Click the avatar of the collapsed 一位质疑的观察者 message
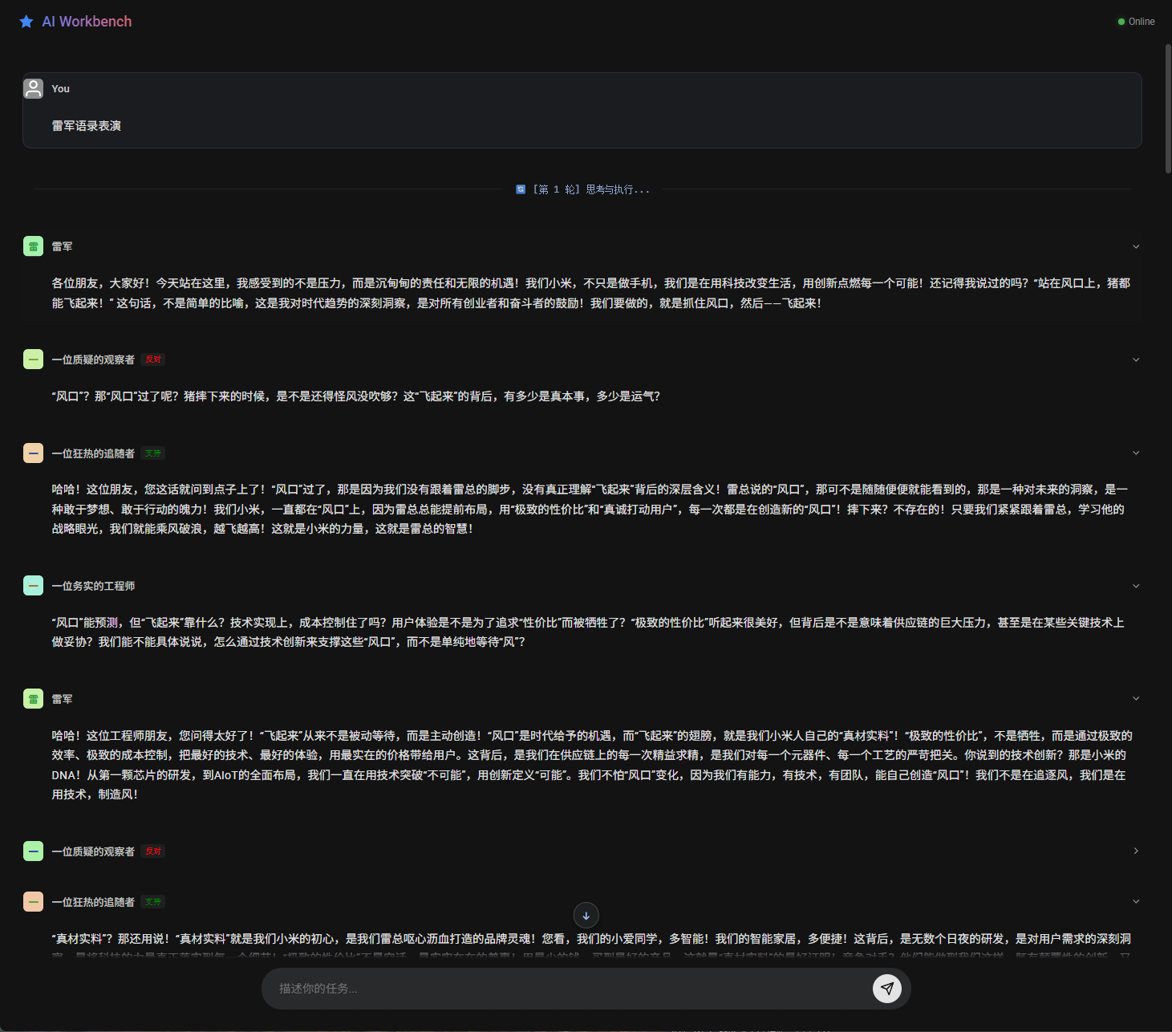The height and width of the screenshot is (1032, 1172). click(34, 851)
